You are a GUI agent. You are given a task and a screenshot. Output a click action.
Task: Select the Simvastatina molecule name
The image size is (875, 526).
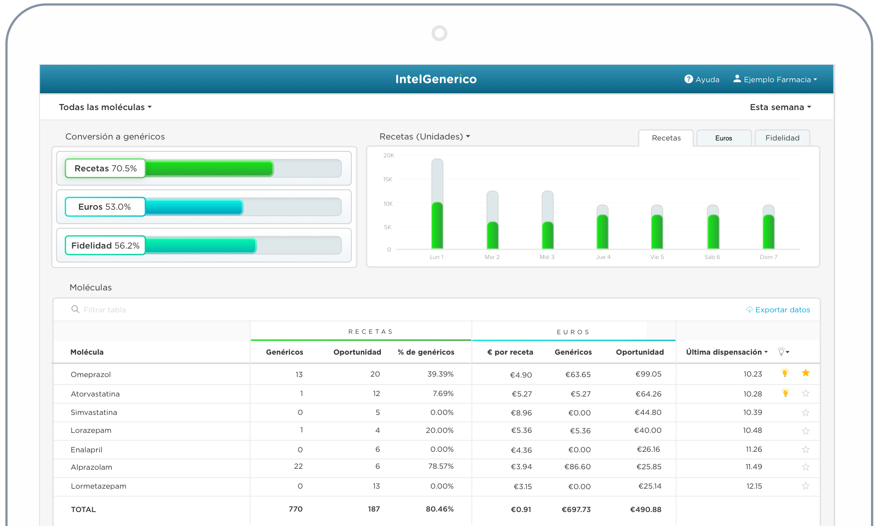coord(94,412)
